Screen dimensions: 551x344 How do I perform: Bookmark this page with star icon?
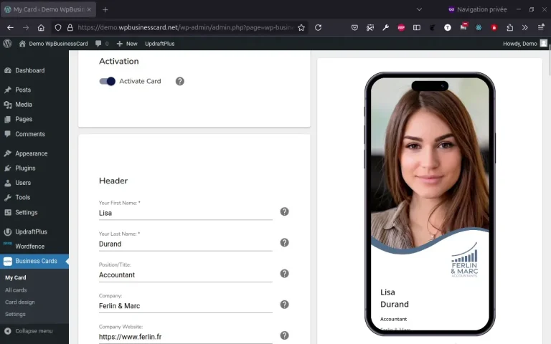[x=301, y=27]
